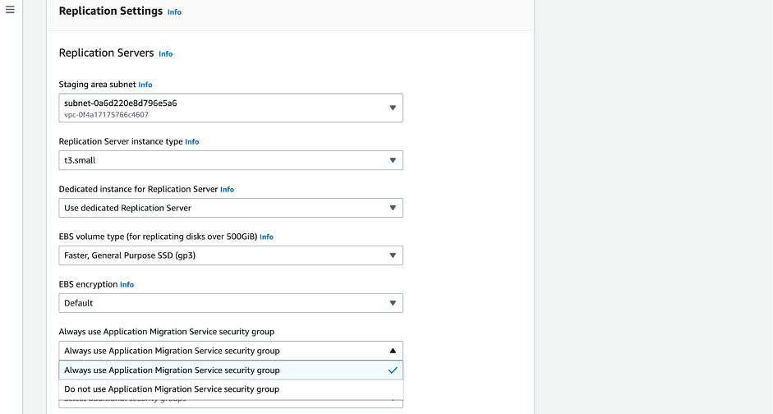Select 'Always use Application Migration Service security group' option

(173, 370)
